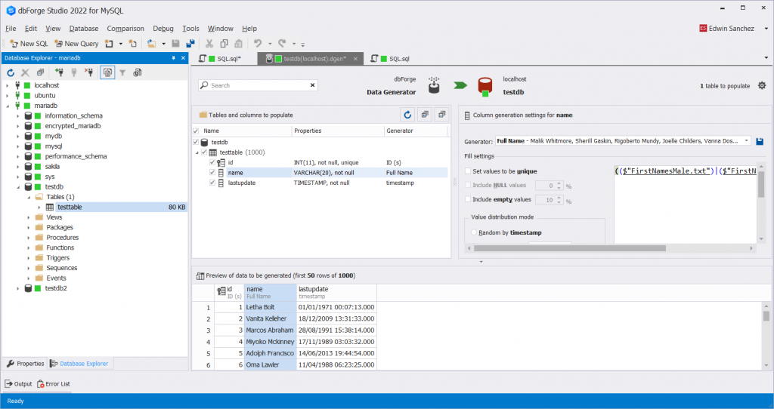Click the New SQL toolbar button
This screenshot has width=774, height=409.
coord(29,43)
